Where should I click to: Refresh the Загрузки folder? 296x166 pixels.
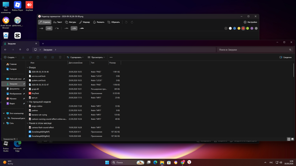28,50
